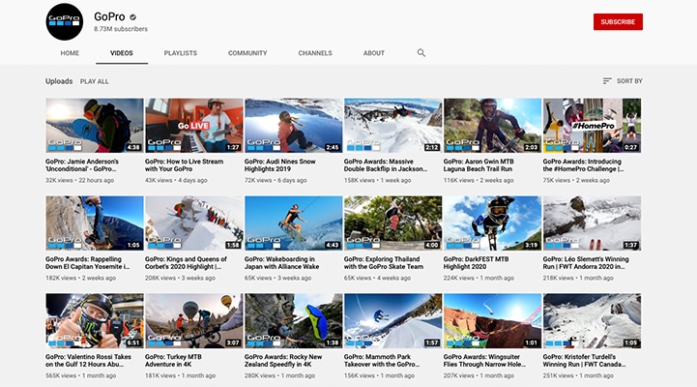Open the About tab
This screenshot has width=697, height=387.
(x=373, y=53)
